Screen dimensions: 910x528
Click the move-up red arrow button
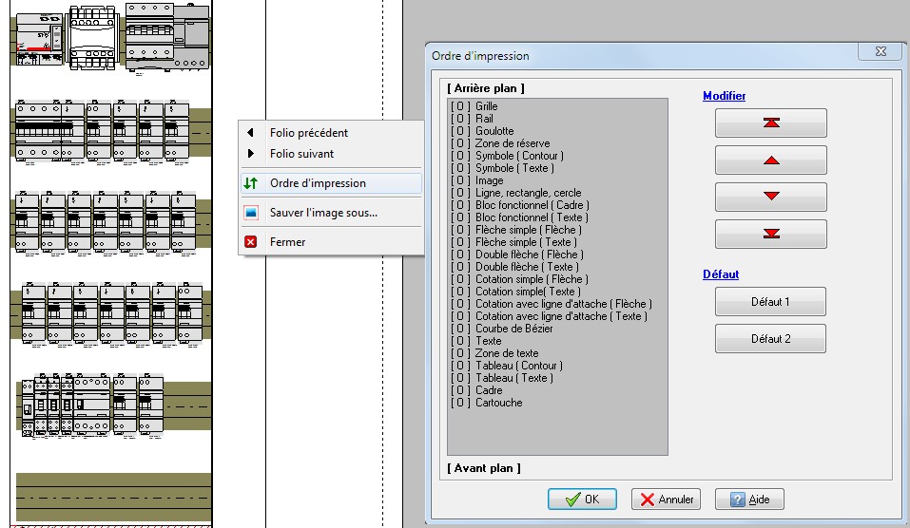pos(770,160)
